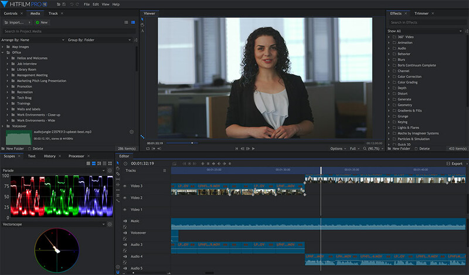Click the play button in the Viewer
The image size is (469, 275).
253,148
